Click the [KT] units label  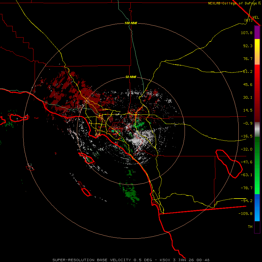249,20
